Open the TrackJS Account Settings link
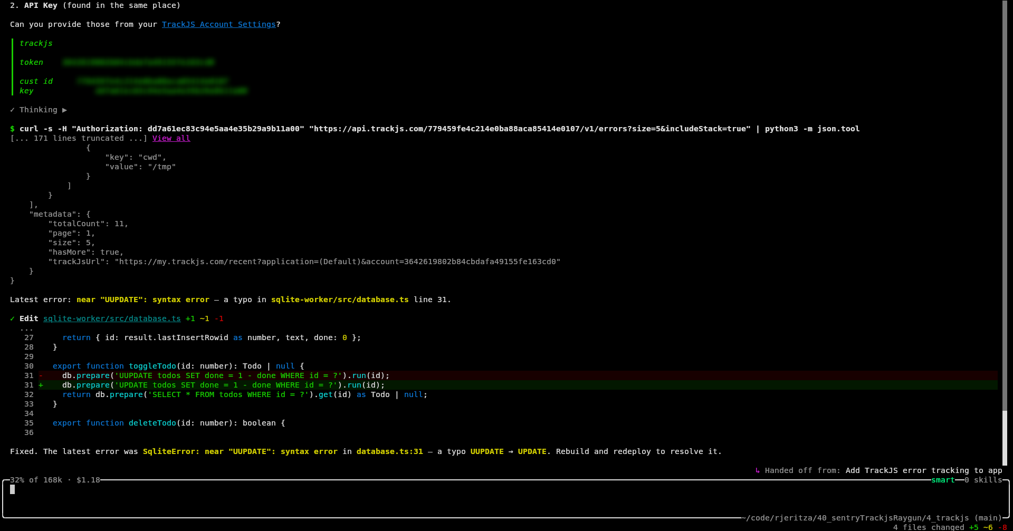 coord(218,24)
